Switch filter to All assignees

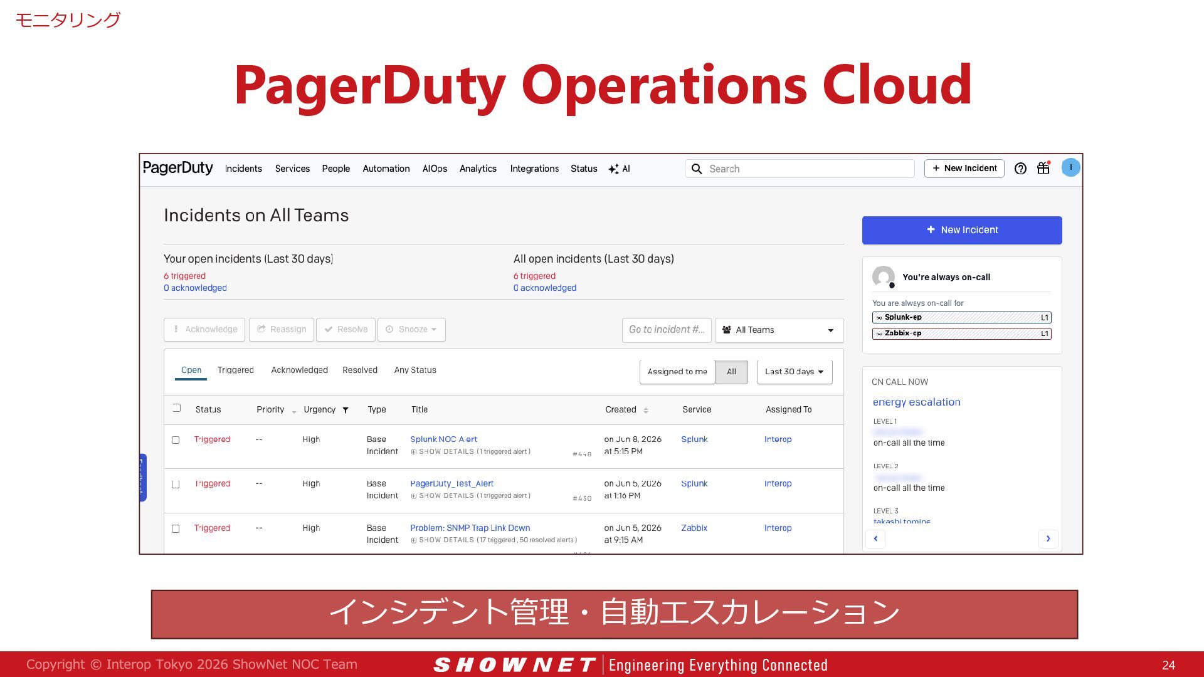[x=731, y=372]
